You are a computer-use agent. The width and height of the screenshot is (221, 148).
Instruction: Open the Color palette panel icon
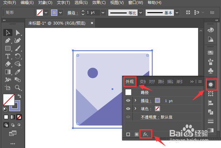[x=211, y=30]
